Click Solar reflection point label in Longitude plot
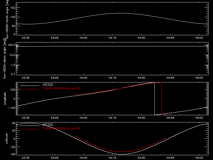Viewport: 213px width, 160px height. pyautogui.click(x=62, y=88)
